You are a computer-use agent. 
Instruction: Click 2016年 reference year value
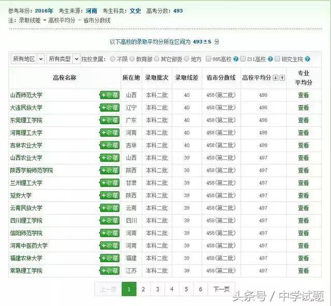coord(44,11)
